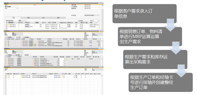Open link arrow for XXLD-POLI-1 in sales order row 1
Image resolution: width=197 pixels, height=95 pixels.
[8, 25]
